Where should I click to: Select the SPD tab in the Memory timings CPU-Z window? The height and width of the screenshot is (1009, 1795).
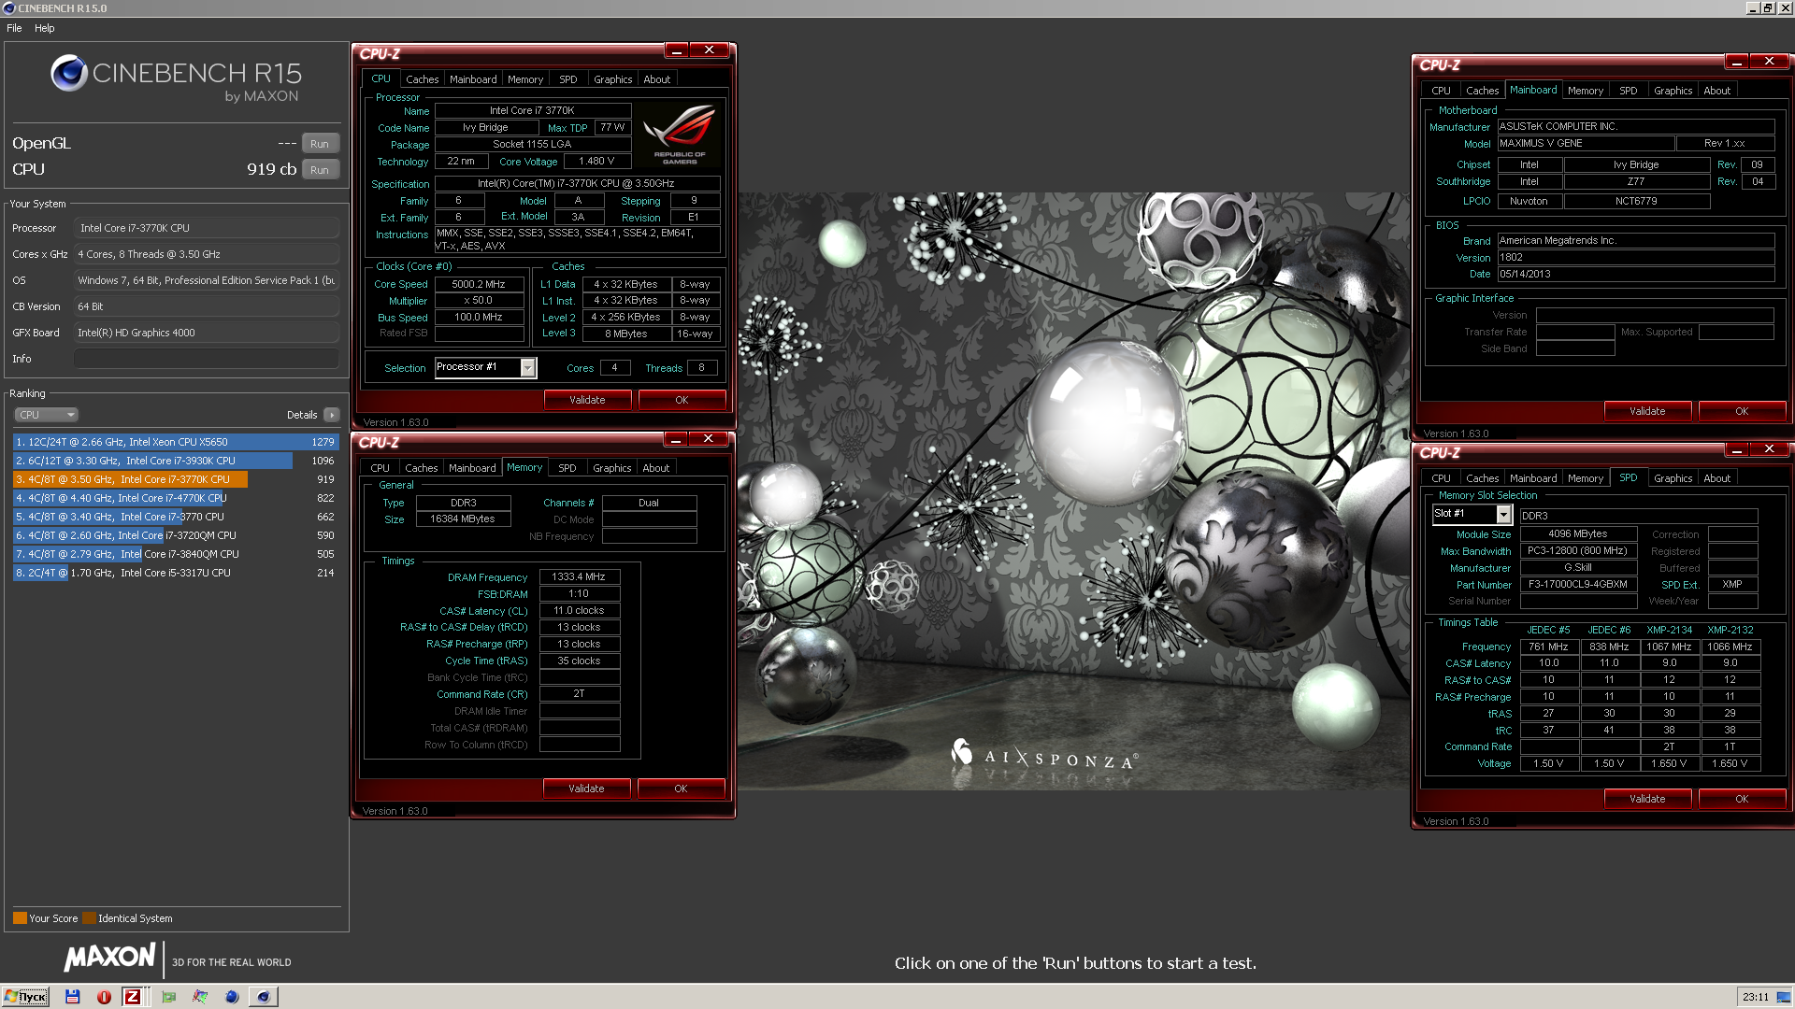pyautogui.click(x=567, y=468)
